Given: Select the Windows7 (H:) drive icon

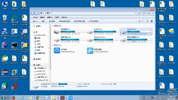Looking at the screenshot, I should tap(90, 40).
